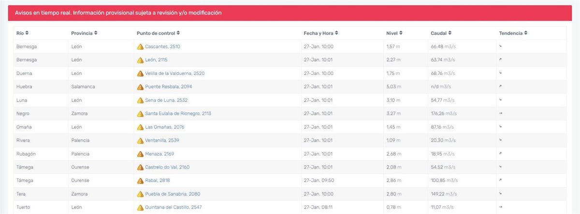The width and height of the screenshot is (580, 214).
Task: Sort table by Nivel column
Action: click(x=394, y=33)
